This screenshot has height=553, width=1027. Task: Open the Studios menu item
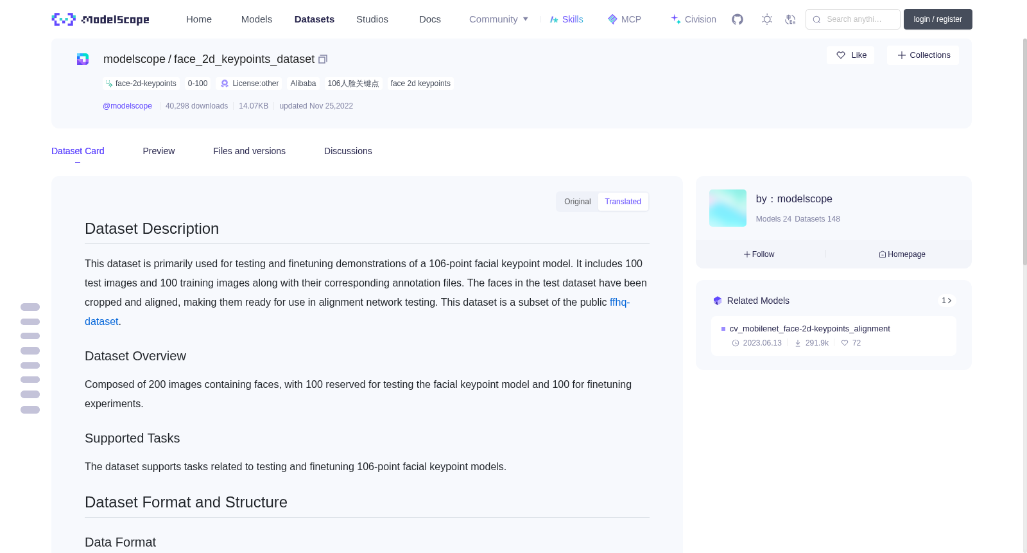click(372, 19)
